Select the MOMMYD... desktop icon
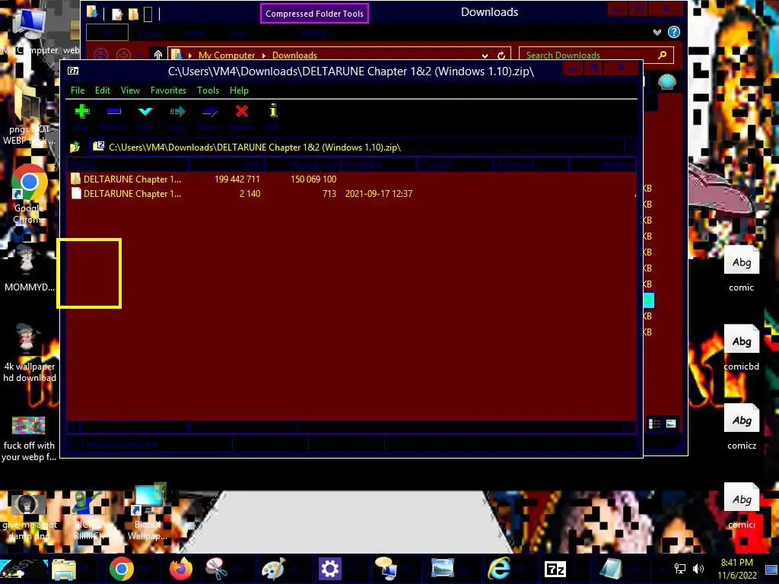The height and width of the screenshot is (584, 779). [29, 268]
